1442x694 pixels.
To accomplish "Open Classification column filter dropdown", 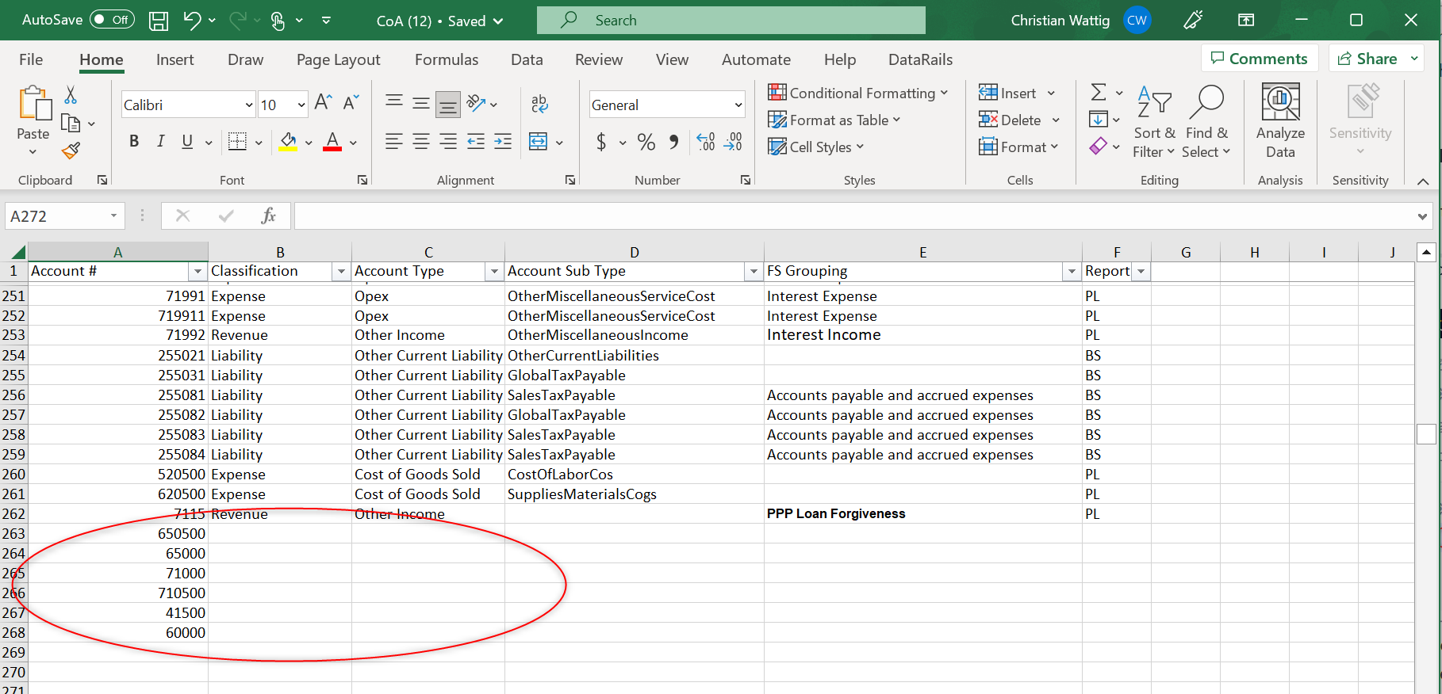I will (341, 272).
